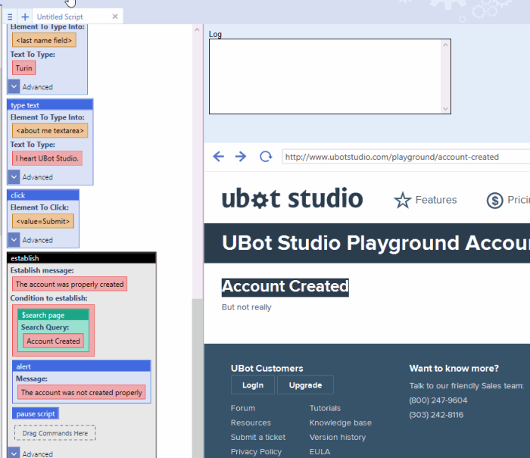Focus the browser URL address field
This screenshot has height=458, width=530.
[x=406, y=157]
